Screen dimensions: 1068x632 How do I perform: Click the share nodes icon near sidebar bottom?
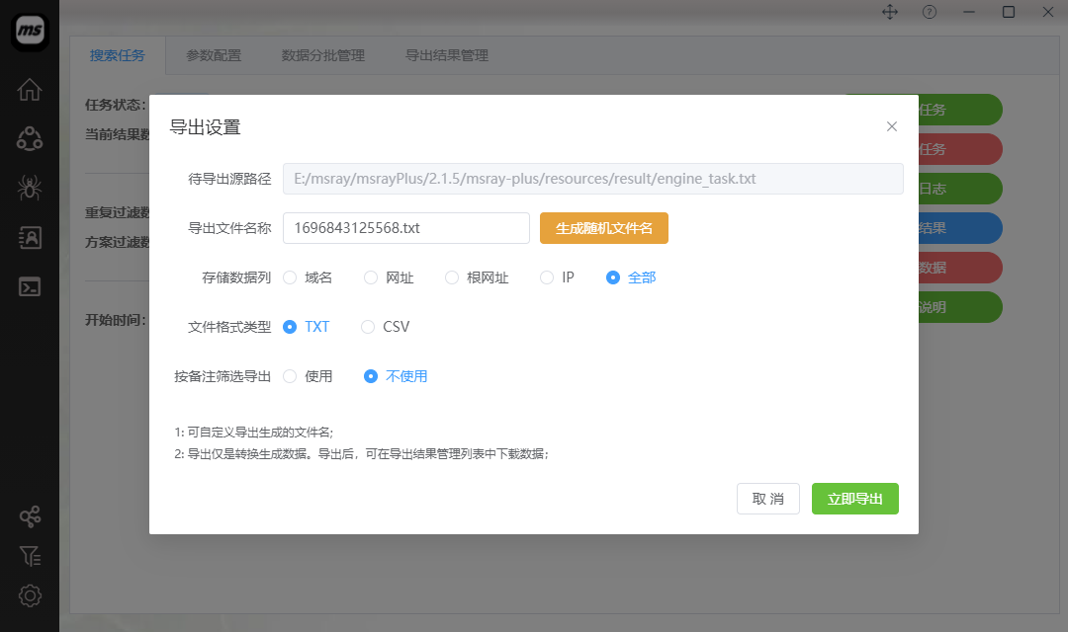(30, 516)
